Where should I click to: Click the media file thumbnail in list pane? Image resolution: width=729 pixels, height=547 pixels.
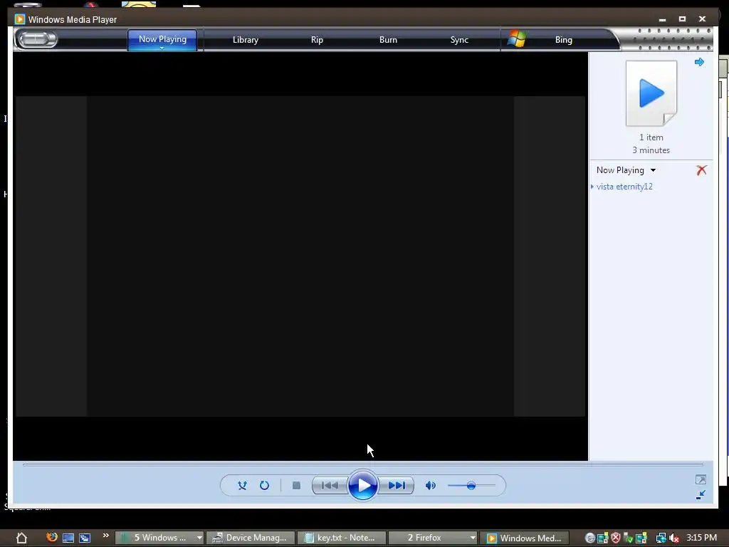651,93
